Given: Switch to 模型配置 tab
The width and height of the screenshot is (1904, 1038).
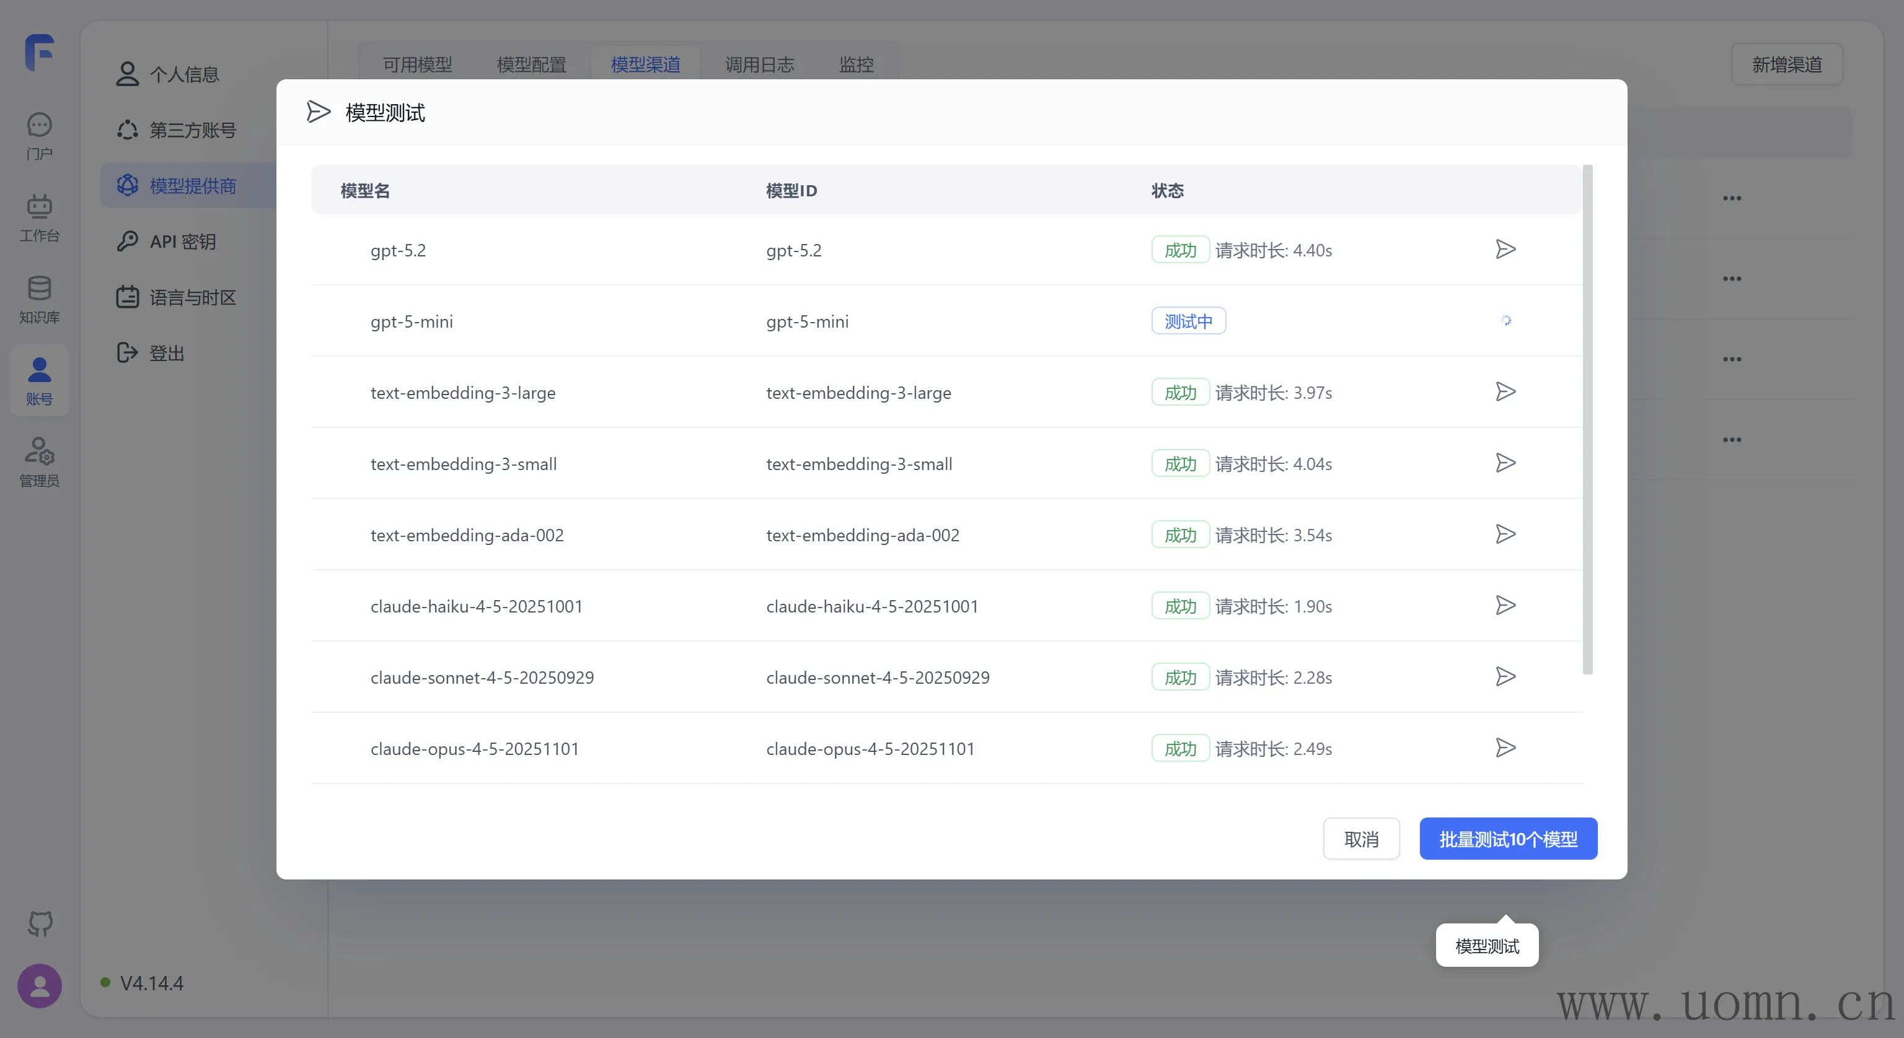Looking at the screenshot, I should pos(531,65).
